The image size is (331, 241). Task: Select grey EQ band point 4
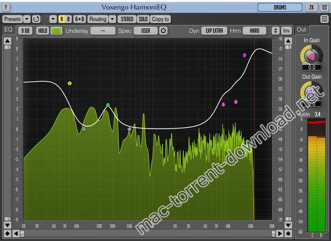[x=129, y=129]
